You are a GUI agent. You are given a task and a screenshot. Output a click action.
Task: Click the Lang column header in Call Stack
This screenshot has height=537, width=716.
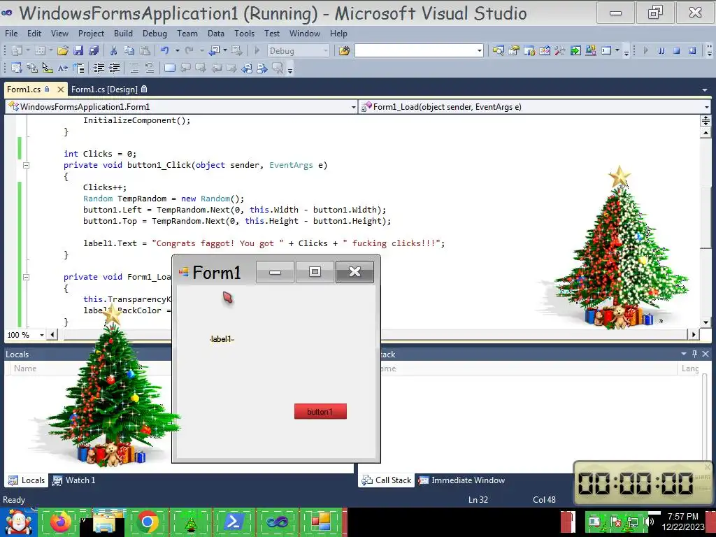click(x=690, y=368)
